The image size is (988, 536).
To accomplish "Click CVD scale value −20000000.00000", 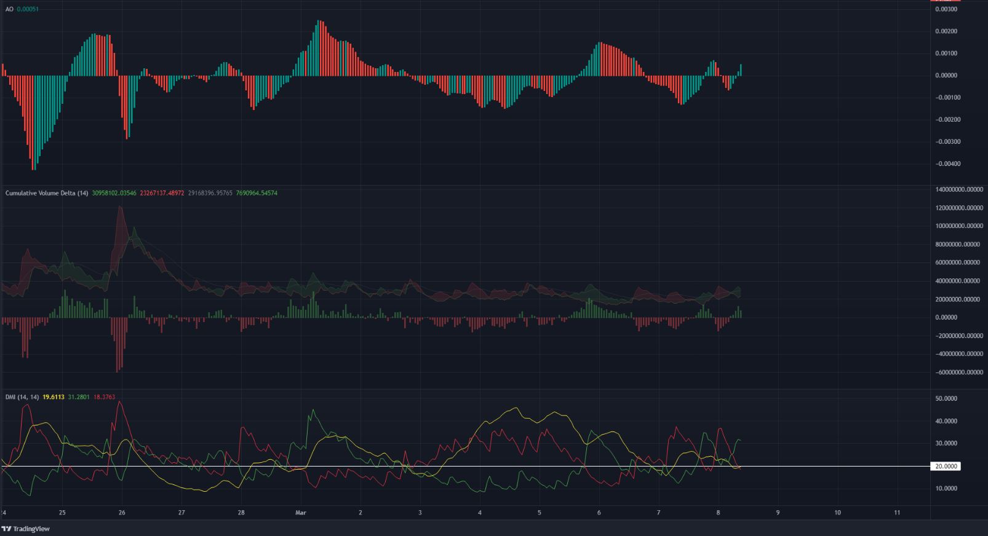I will pos(958,336).
